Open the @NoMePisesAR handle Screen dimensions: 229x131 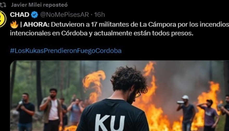pos(65,15)
